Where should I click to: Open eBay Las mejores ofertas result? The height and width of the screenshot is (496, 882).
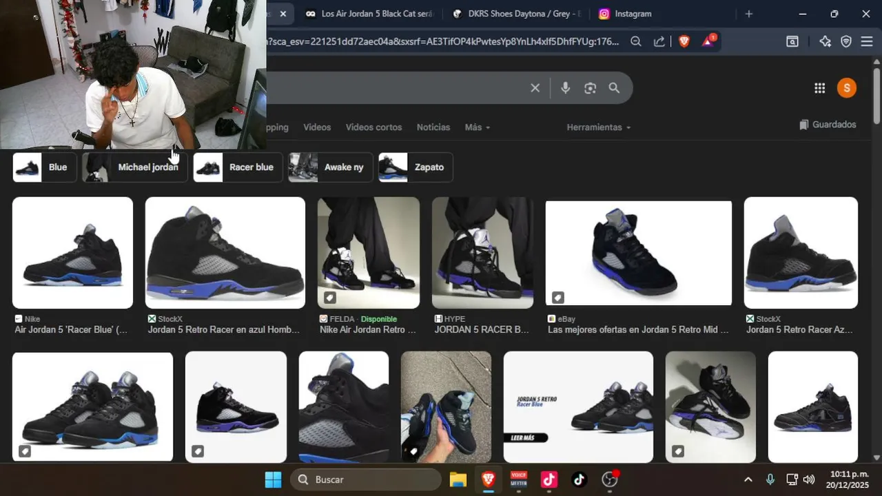tap(638, 330)
